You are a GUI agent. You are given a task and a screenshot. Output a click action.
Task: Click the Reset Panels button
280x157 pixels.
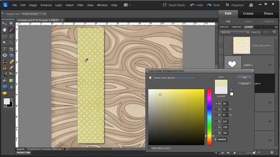(174, 5)
